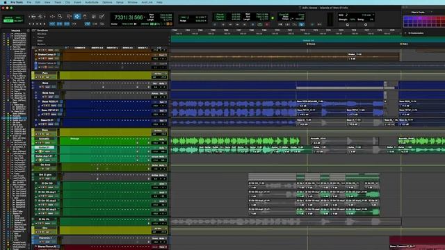Select the El Gtr Cln track name
Viewport: 445px width, 250px height.
click(x=44, y=219)
